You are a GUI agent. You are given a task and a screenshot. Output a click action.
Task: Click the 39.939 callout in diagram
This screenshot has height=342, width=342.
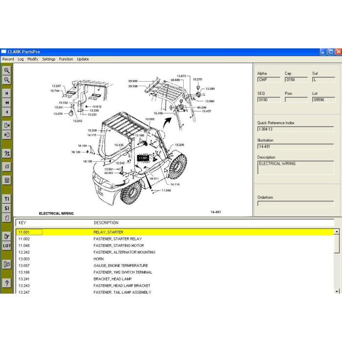(133, 81)
